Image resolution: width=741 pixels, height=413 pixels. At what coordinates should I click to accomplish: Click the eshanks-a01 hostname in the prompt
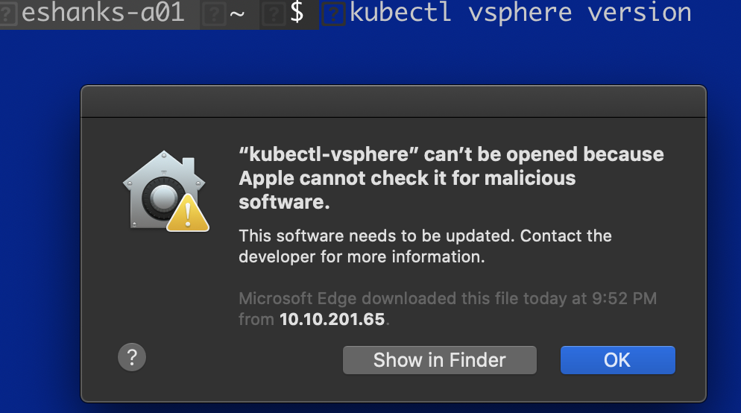pos(103,13)
